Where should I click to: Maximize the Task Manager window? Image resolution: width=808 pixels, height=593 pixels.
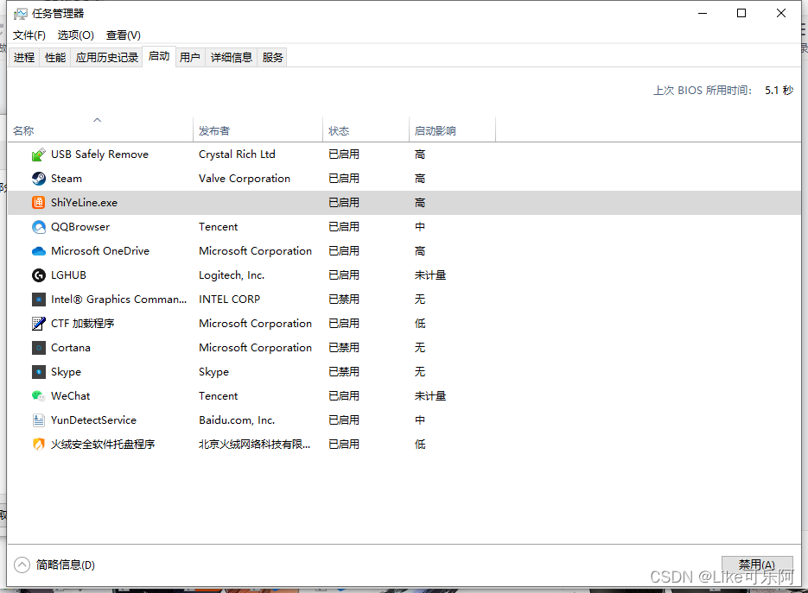click(x=741, y=14)
